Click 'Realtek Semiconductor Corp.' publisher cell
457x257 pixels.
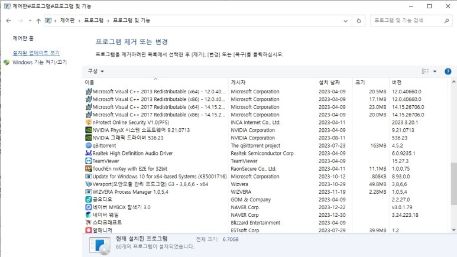(262, 153)
